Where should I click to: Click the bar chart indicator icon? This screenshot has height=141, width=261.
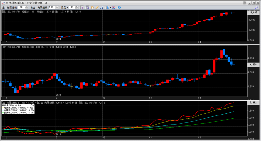point(107,8)
